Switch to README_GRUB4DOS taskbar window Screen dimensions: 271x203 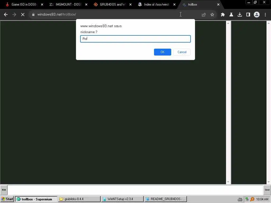point(165,199)
